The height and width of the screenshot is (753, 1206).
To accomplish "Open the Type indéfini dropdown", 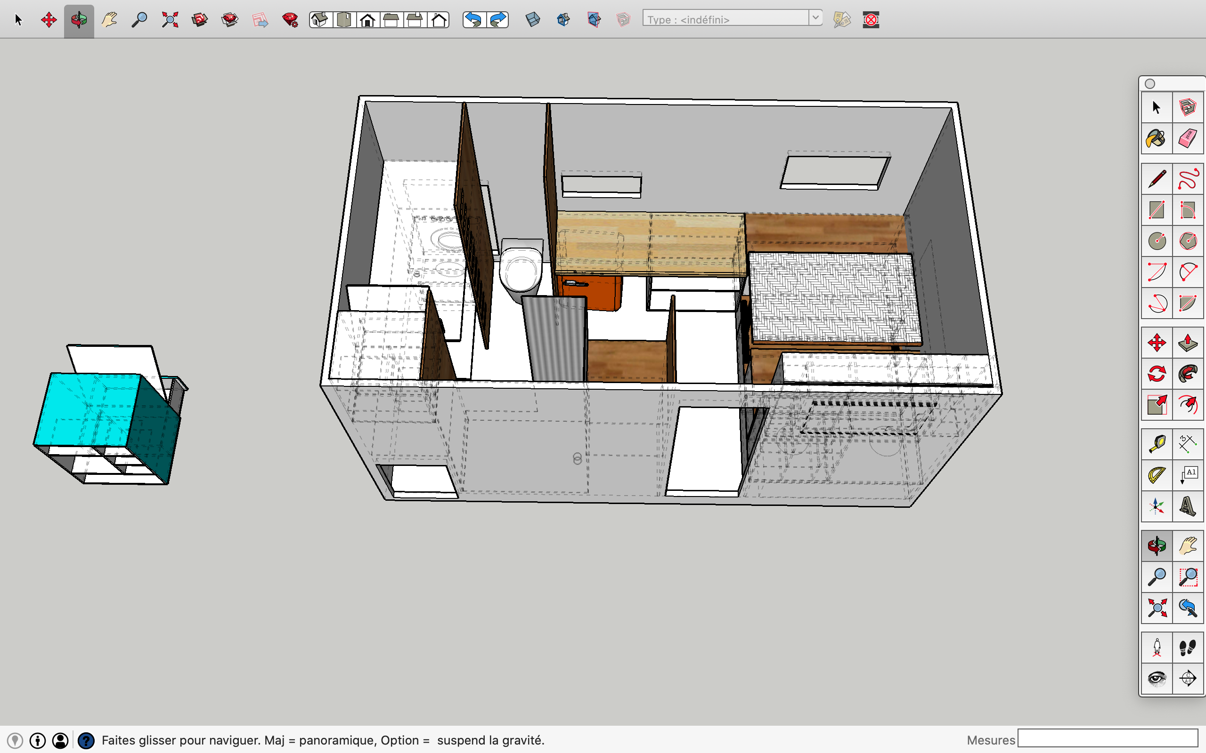I will point(725,19).
